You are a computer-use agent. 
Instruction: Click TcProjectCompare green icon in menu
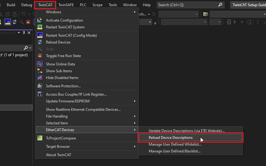[40, 138]
